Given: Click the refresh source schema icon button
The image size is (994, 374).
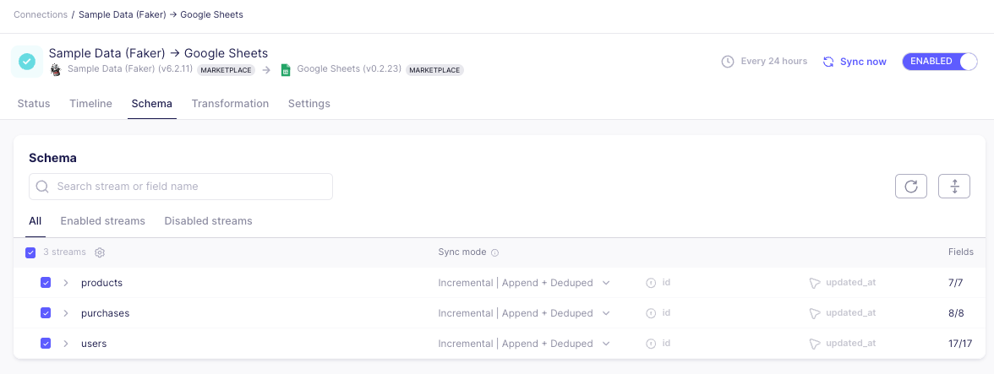Looking at the screenshot, I should (x=910, y=187).
